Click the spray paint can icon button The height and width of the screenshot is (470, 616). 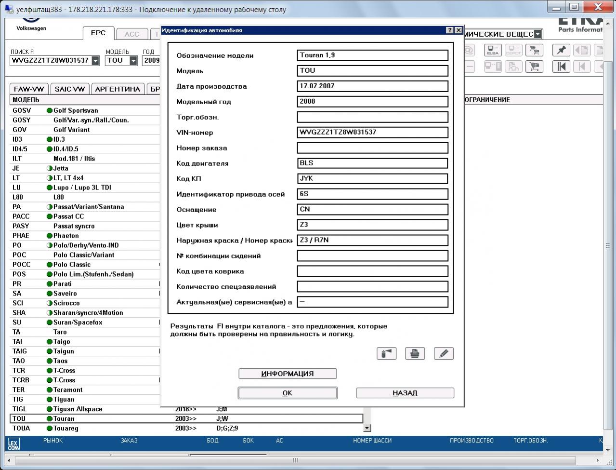pyautogui.click(x=386, y=353)
